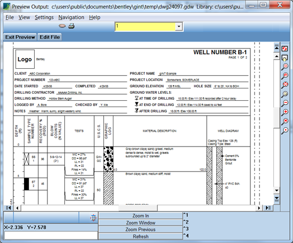The image size is (293, 243).
Task: Click the PROJECT NAME label
Action: pyautogui.click(x=142, y=74)
